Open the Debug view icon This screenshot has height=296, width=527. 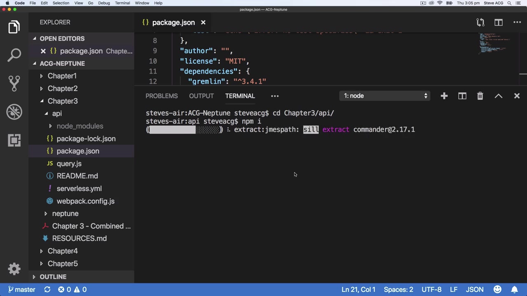point(14,112)
